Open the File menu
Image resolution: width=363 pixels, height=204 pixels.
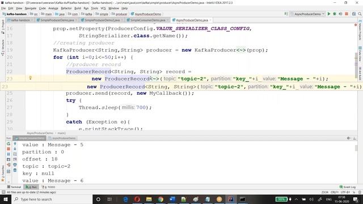click(3, 8)
